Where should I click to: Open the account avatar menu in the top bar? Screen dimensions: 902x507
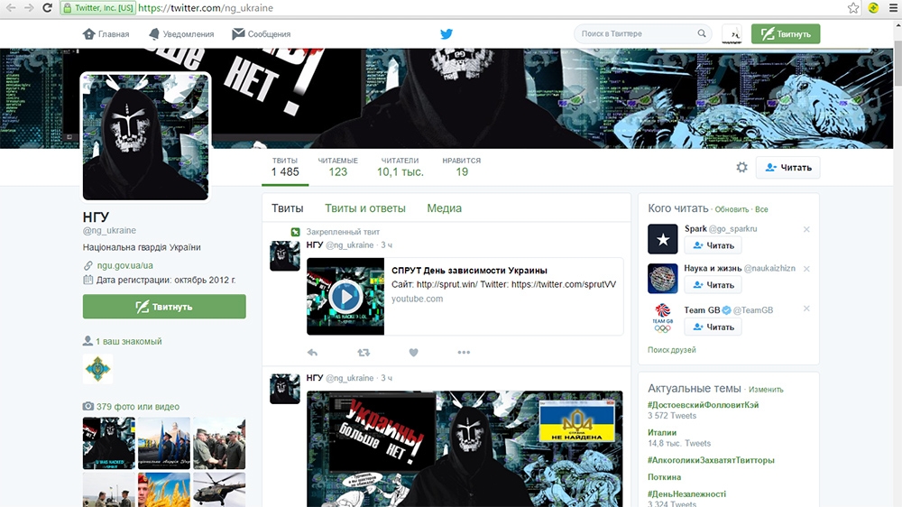click(x=732, y=34)
